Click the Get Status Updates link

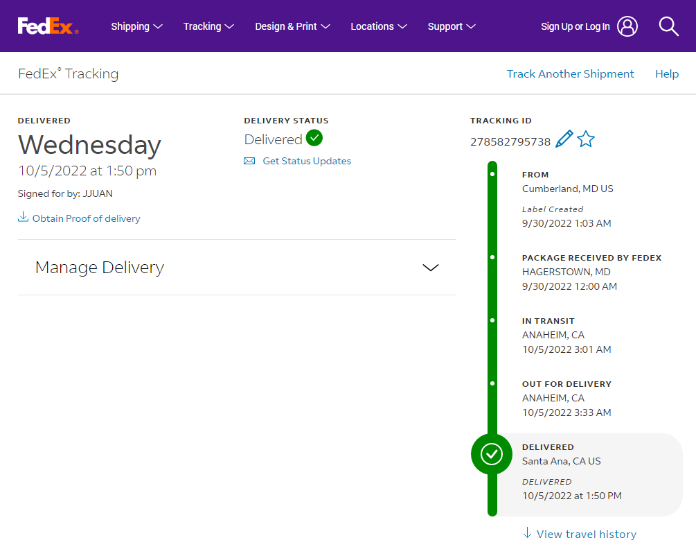pyautogui.click(x=307, y=161)
